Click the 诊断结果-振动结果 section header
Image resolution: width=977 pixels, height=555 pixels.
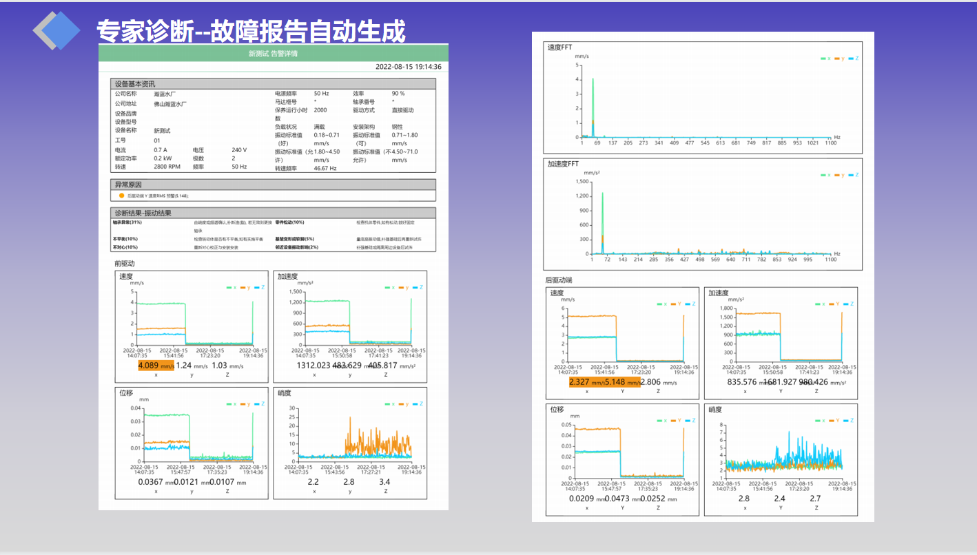tap(273, 213)
